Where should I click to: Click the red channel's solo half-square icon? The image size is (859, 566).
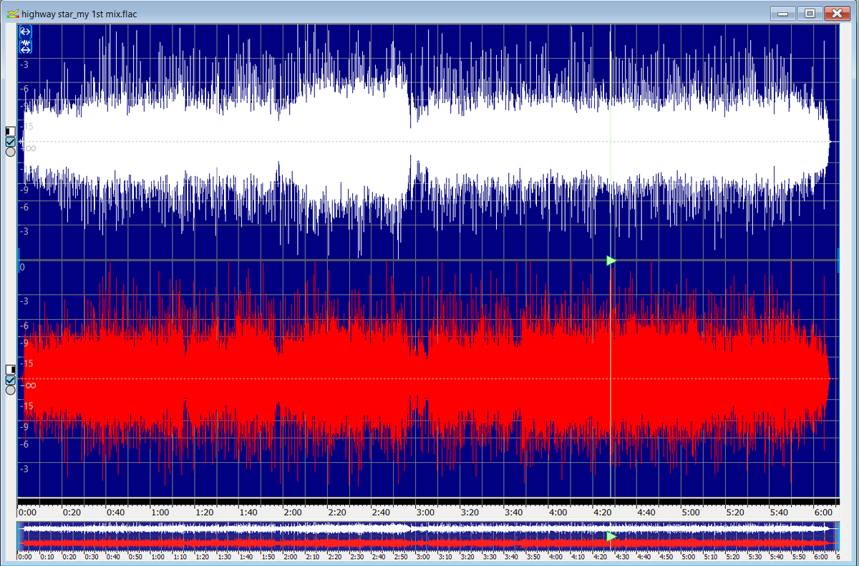(x=10, y=369)
